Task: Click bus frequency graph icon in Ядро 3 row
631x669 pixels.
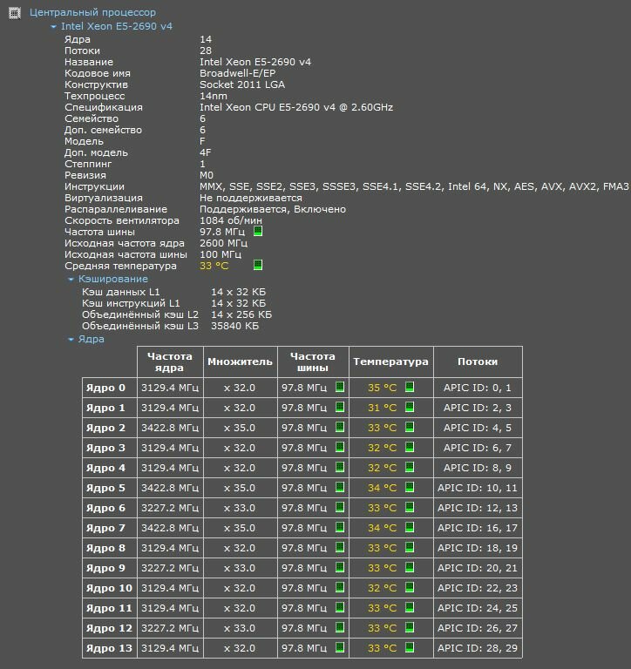Action: (340, 447)
